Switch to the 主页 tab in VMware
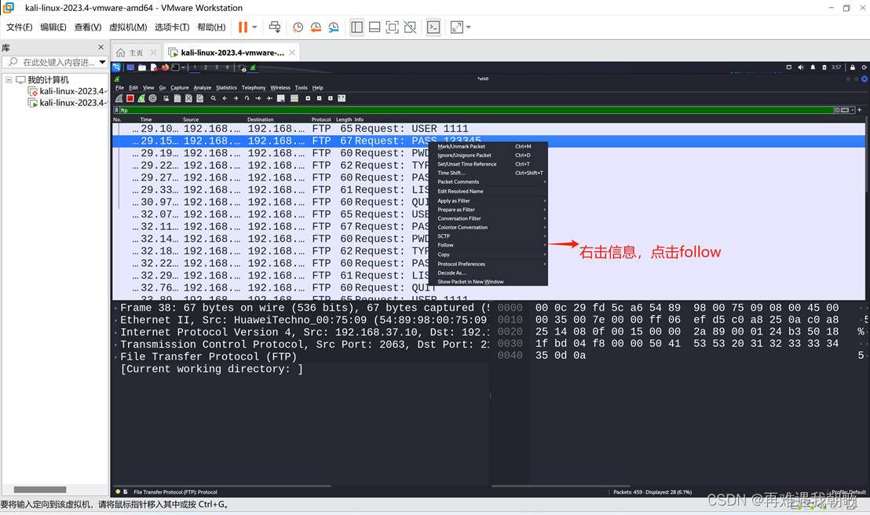 135,52
